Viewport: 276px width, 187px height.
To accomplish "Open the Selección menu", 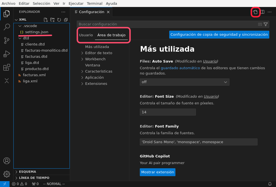I will tap(41, 4).
